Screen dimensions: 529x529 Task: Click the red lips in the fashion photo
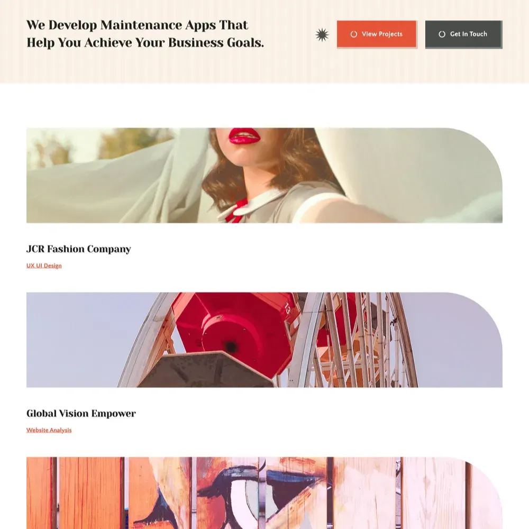(244, 136)
